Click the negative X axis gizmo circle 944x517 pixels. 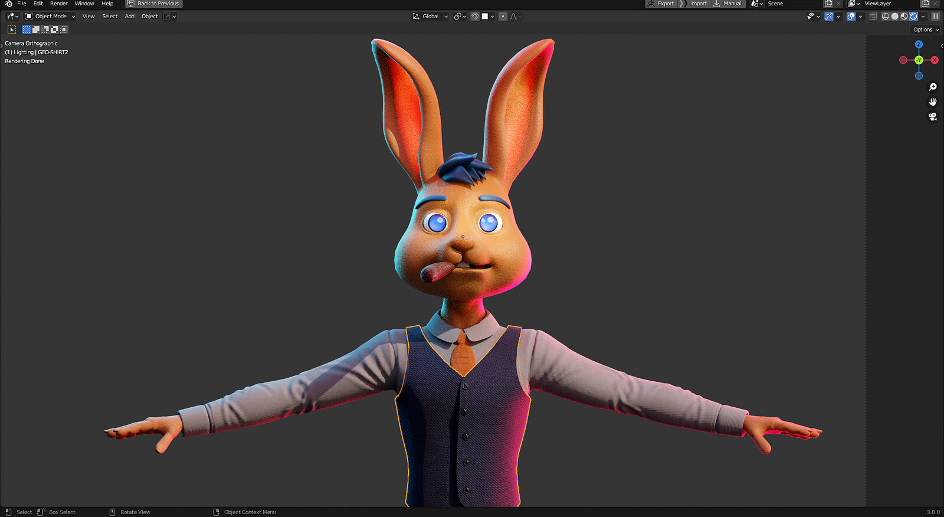pyautogui.click(x=903, y=60)
